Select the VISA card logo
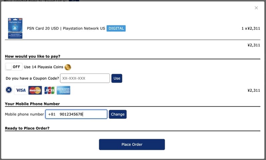Viewport: 266px width, 160px height. point(21,90)
